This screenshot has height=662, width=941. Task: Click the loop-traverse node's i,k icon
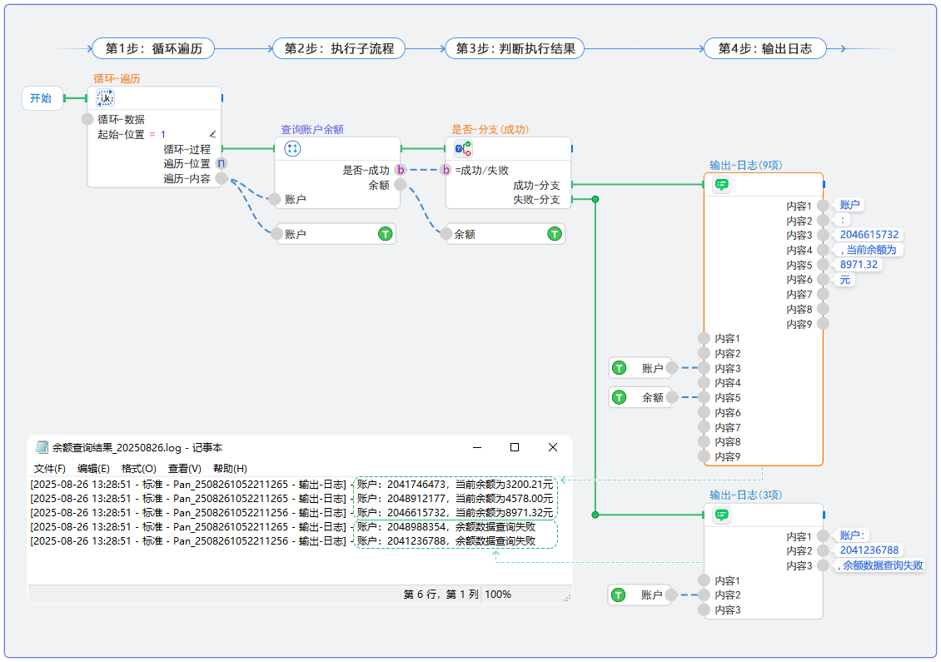[106, 98]
